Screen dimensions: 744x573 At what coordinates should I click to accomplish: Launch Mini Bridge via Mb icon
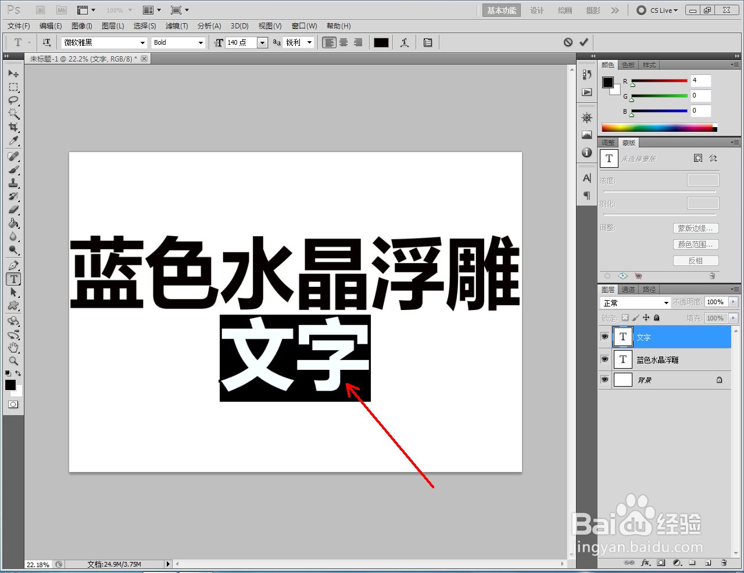pyautogui.click(x=61, y=10)
